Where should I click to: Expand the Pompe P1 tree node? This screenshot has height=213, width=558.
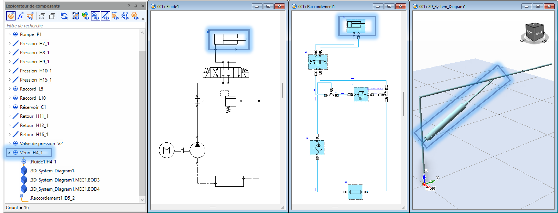(x=10, y=34)
